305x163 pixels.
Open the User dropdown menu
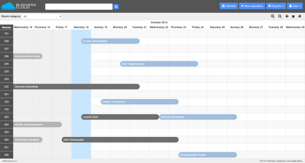(x=295, y=6)
